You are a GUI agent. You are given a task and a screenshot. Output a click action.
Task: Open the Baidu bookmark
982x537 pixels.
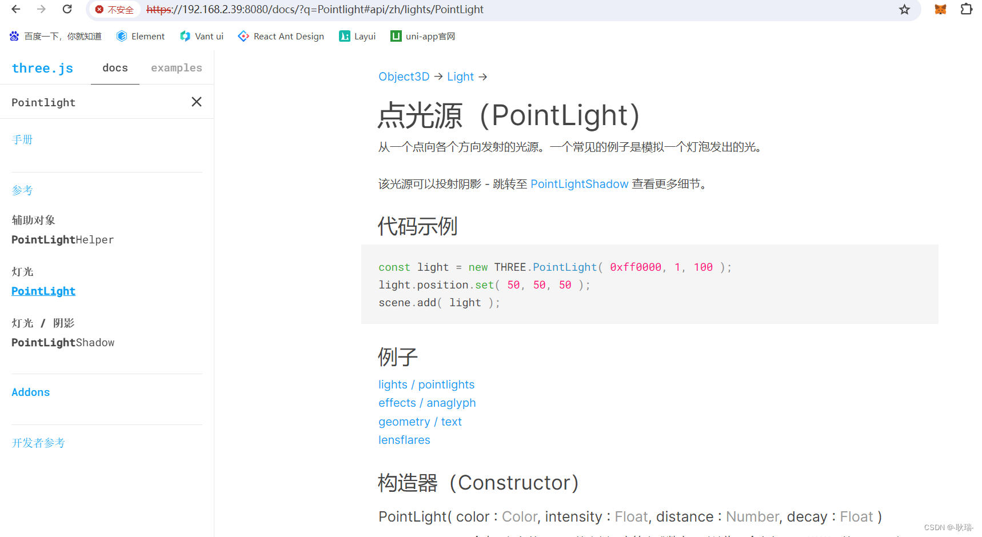pos(55,36)
